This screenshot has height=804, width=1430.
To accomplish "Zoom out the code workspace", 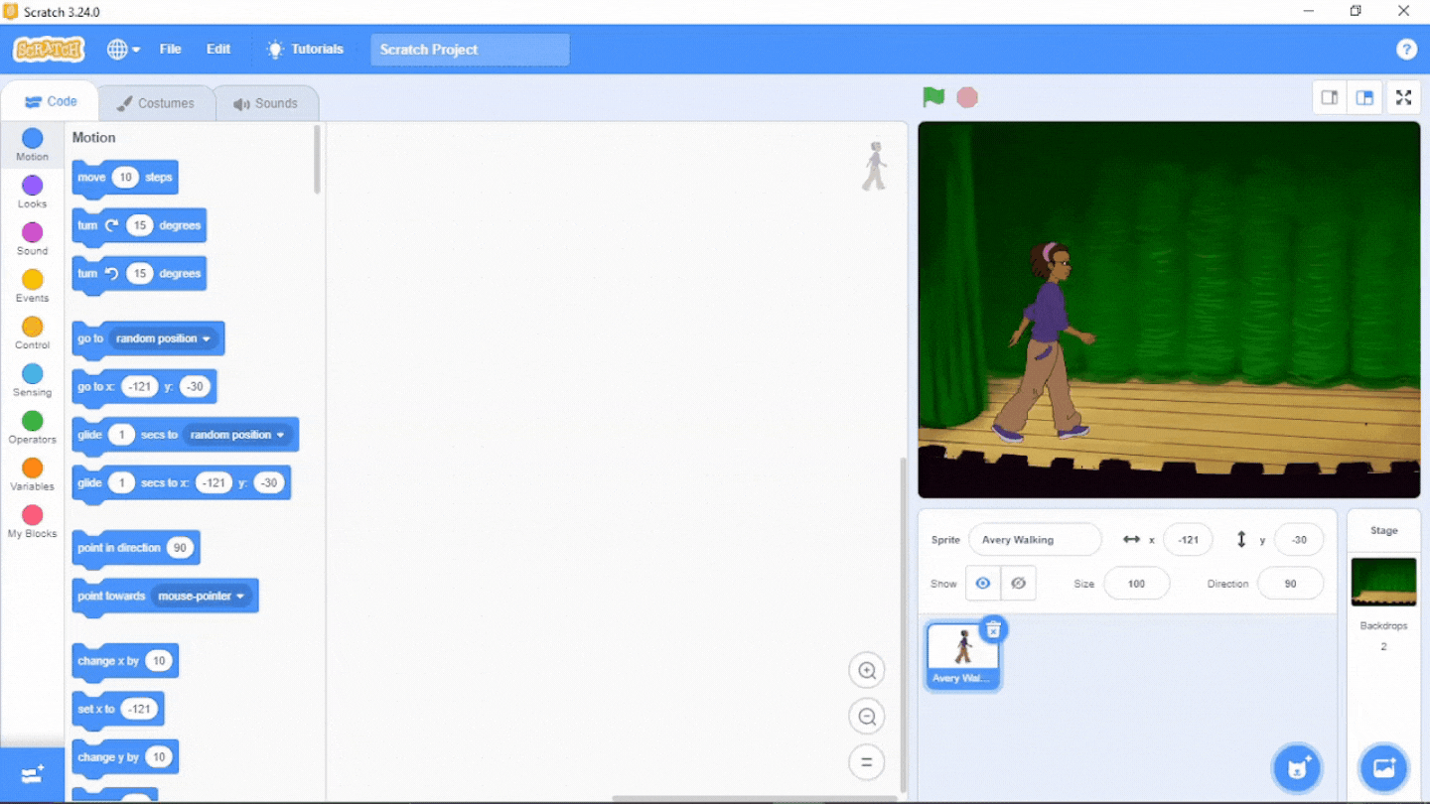I will point(867,717).
